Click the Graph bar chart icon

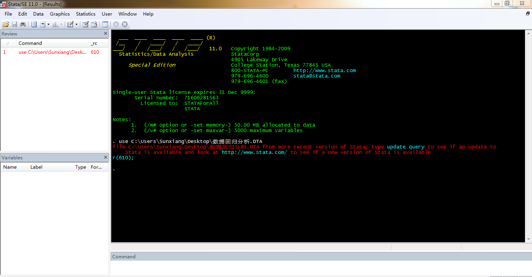(x=55, y=24)
